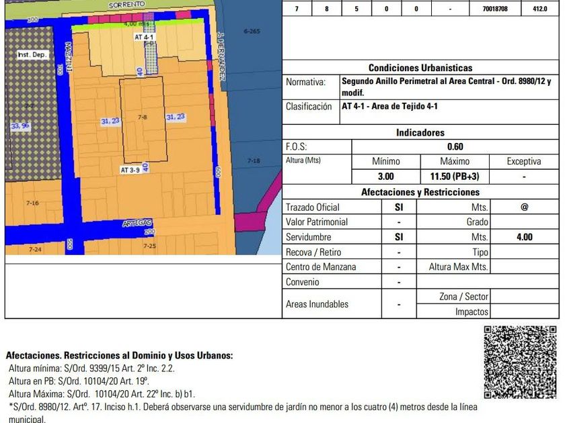
Task: Click the Afectaciones y Restricciones heading
Action: click(420, 192)
